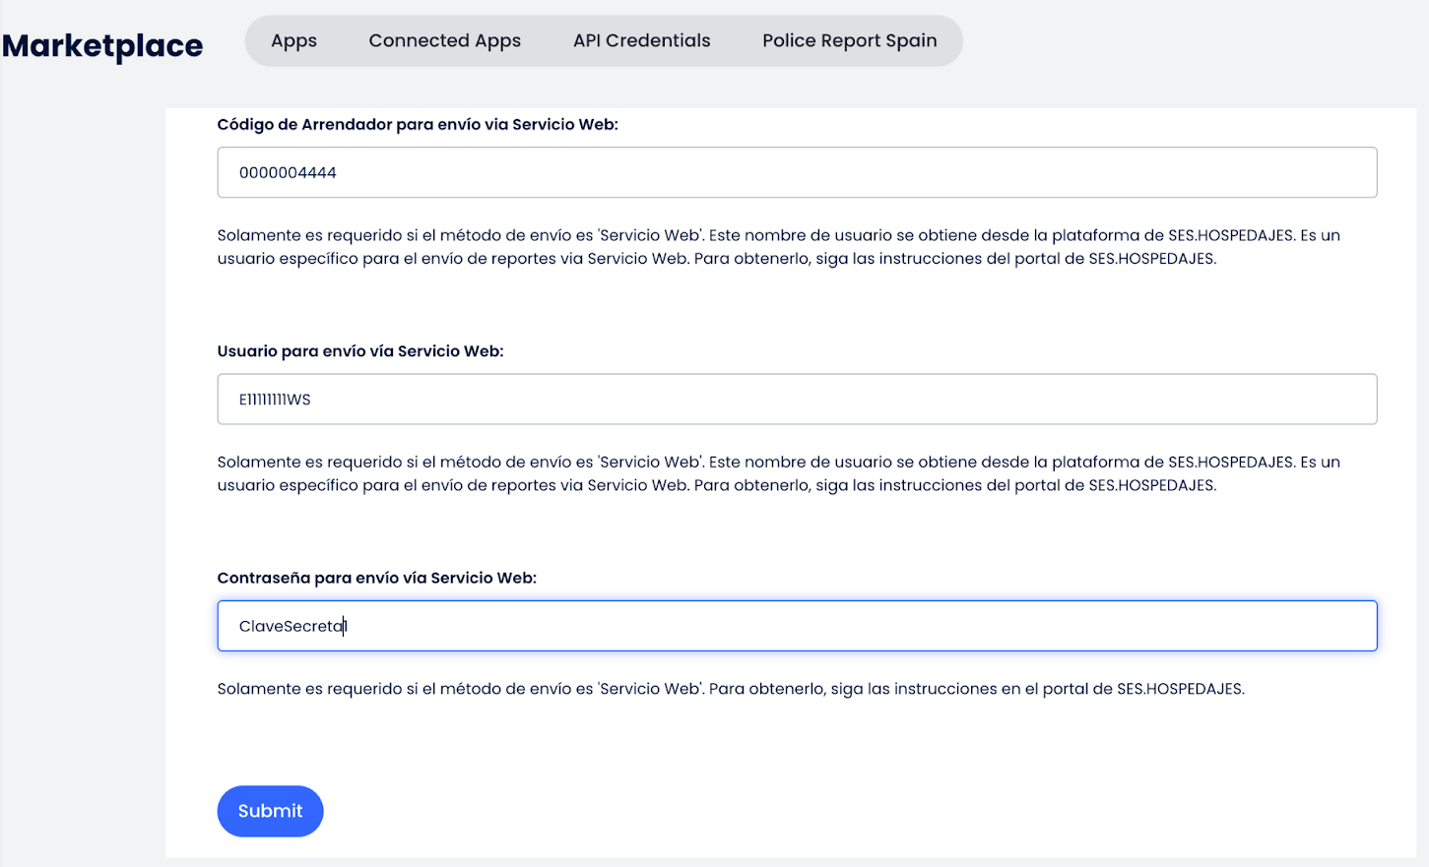Screen dimensions: 1429x867
Task: Switch to the Connected Apps tab
Action: [444, 40]
